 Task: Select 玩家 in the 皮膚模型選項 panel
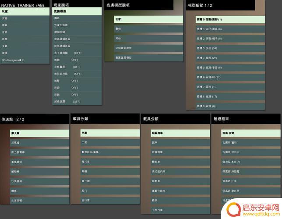[x=148, y=19]
